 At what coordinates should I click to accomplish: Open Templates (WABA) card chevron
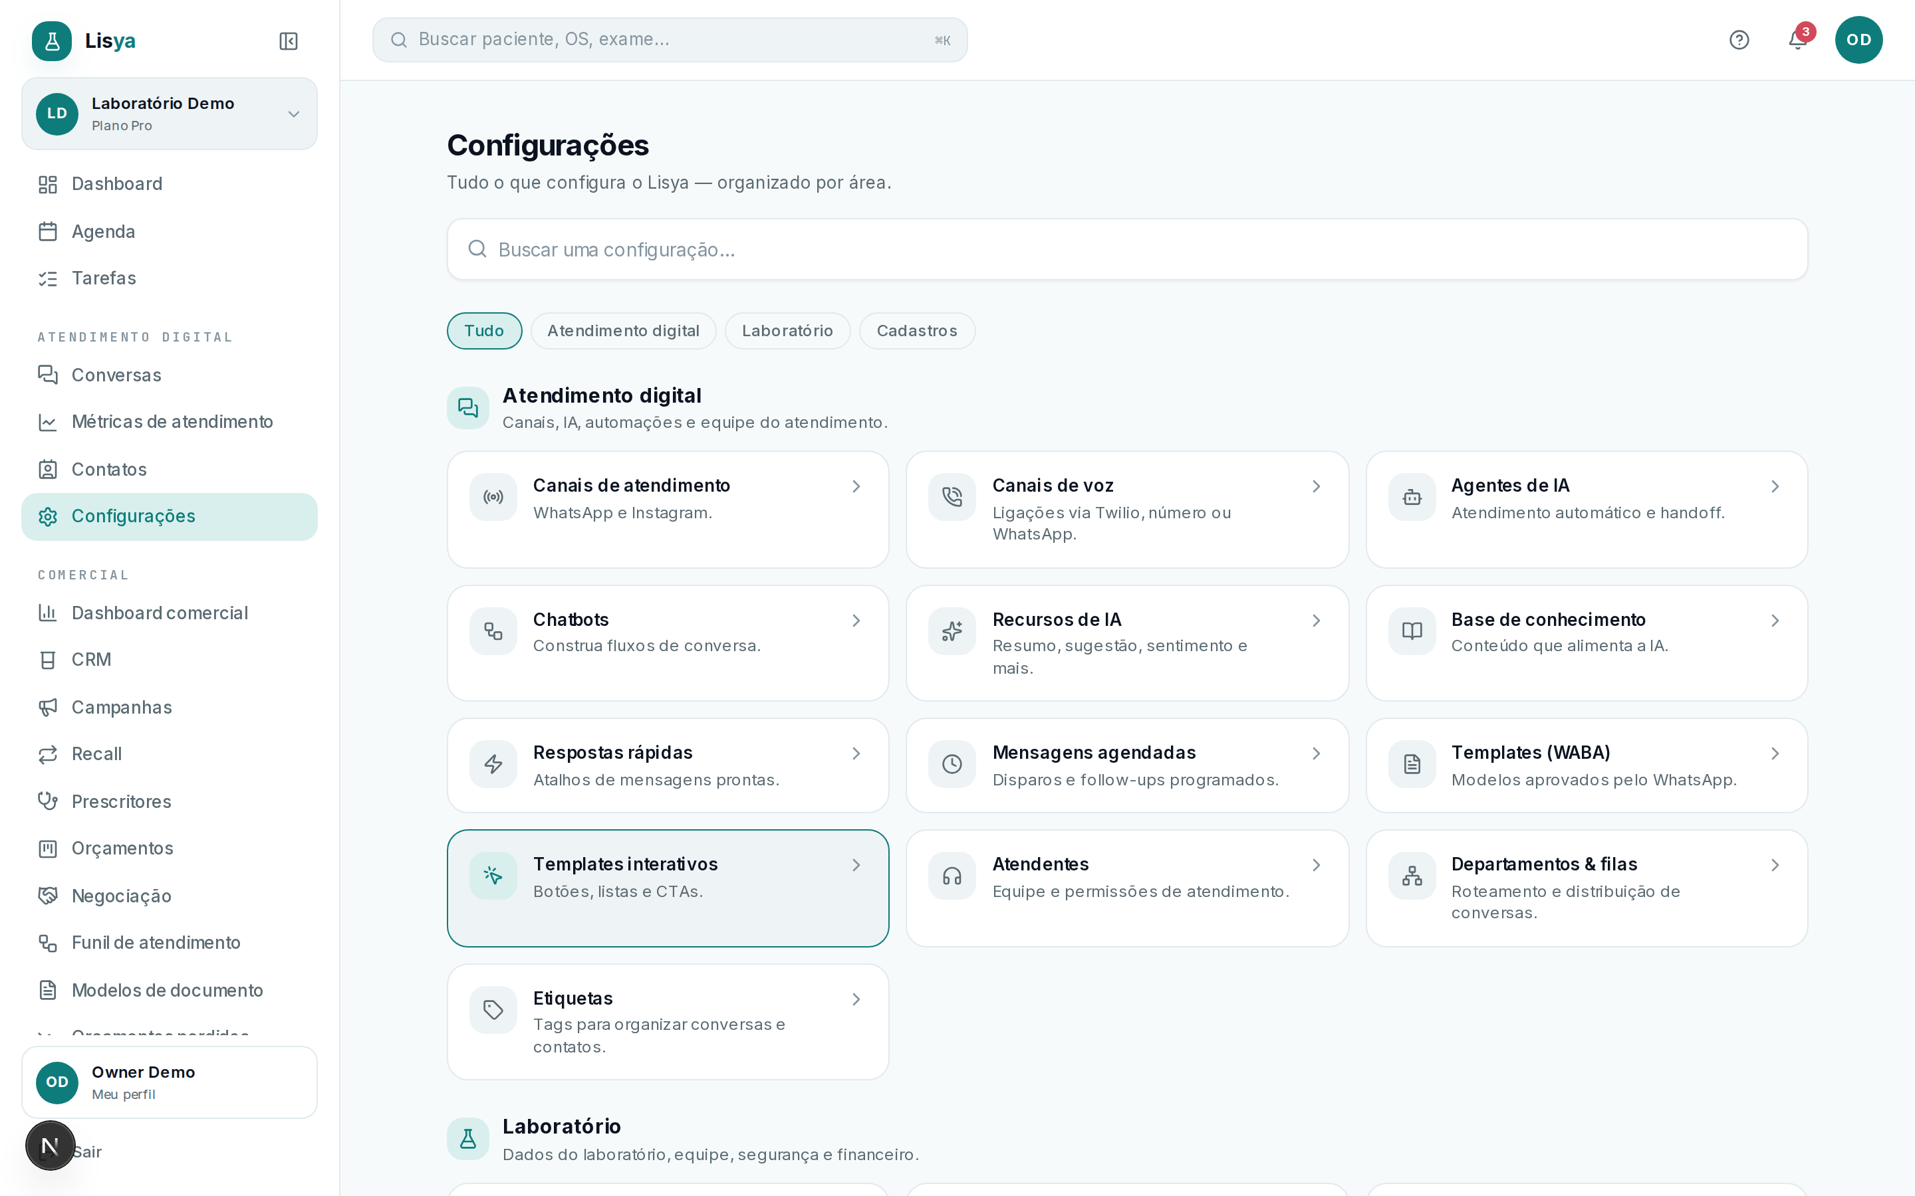pyautogui.click(x=1775, y=754)
